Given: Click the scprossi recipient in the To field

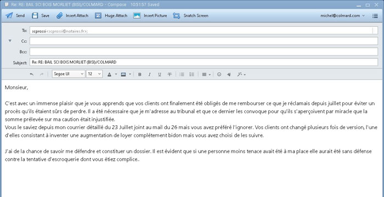Looking at the screenshot, I should (x=59, y=31).
